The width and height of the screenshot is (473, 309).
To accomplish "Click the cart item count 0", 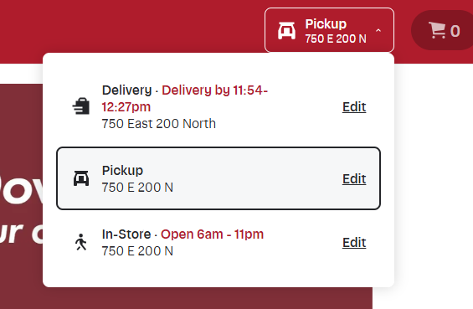I will point(455,31).
